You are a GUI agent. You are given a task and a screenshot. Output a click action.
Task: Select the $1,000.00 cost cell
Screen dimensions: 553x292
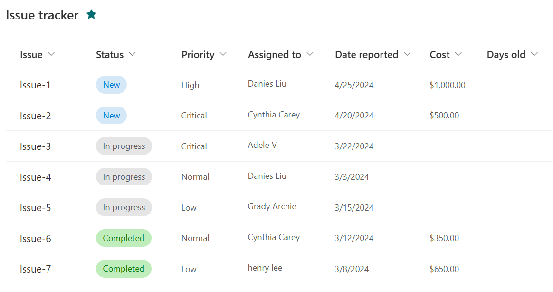click(x=448, y=85)
